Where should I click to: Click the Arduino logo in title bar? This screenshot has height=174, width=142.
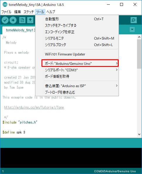(5, 5)
